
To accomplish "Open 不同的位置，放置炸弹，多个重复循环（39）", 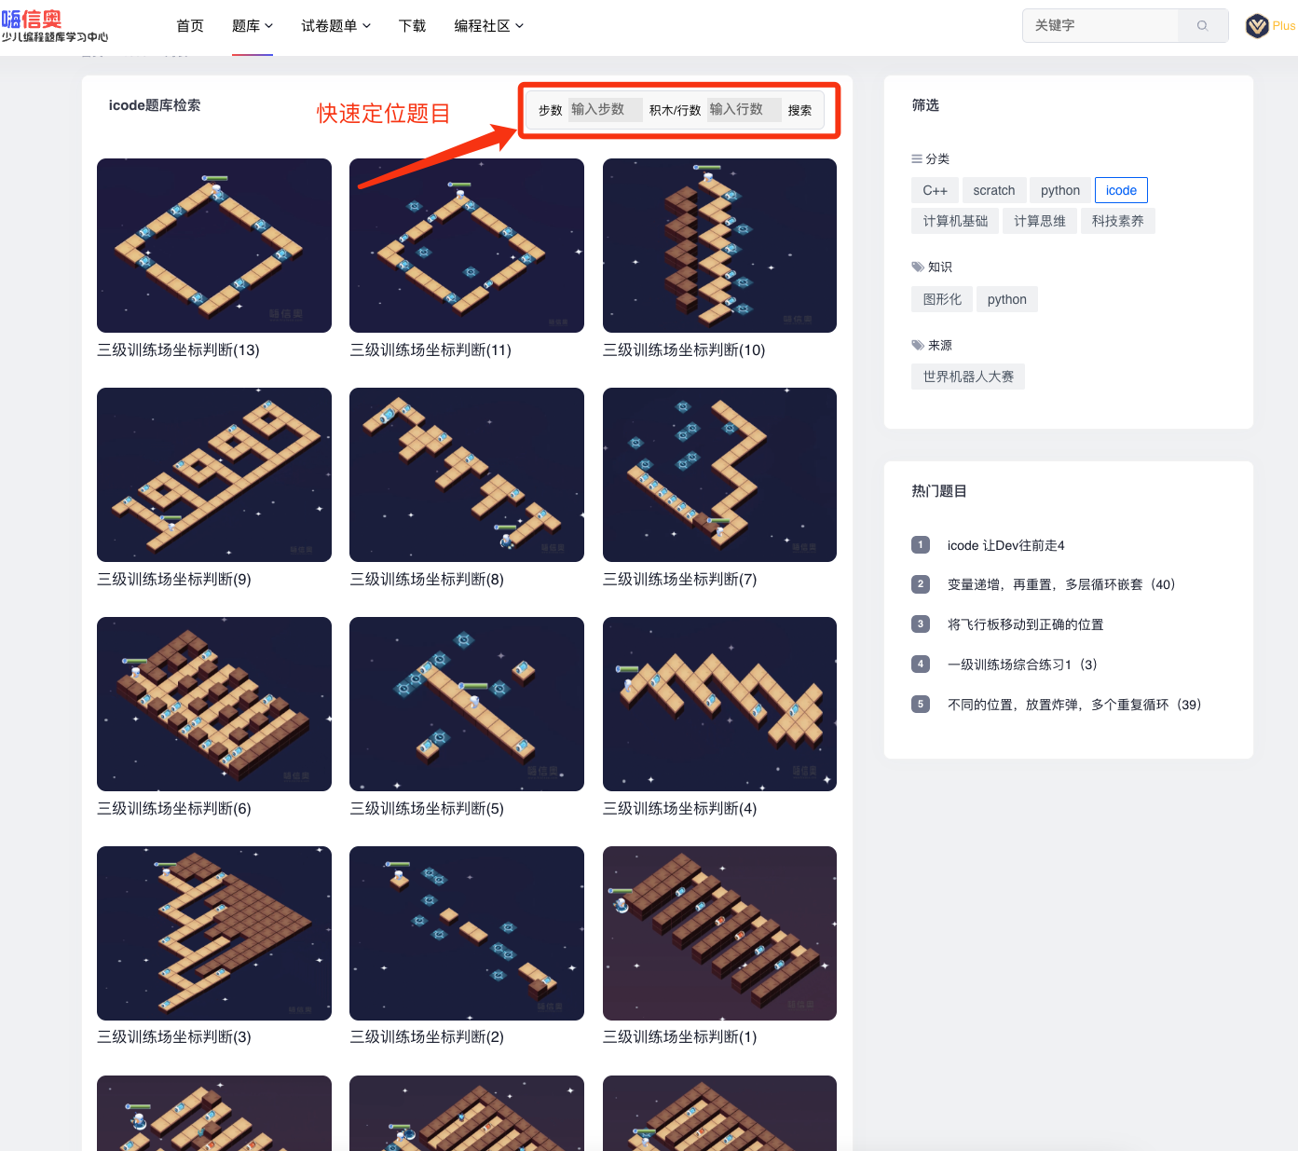I will [x=1074, y=705].
